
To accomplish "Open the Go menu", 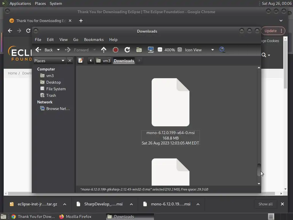I will point(76,40).
